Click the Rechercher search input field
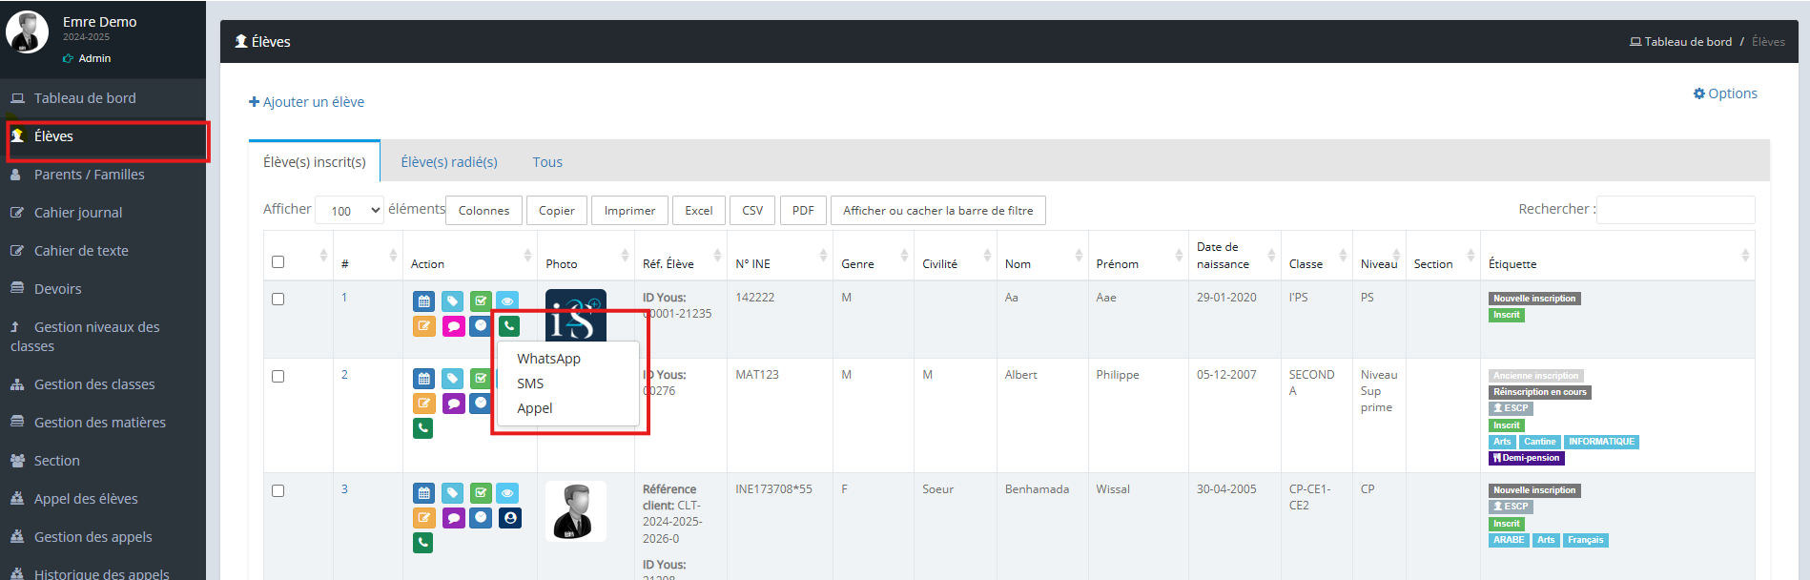Screen dimensions: 1810x580 (x=1676, y=210)
